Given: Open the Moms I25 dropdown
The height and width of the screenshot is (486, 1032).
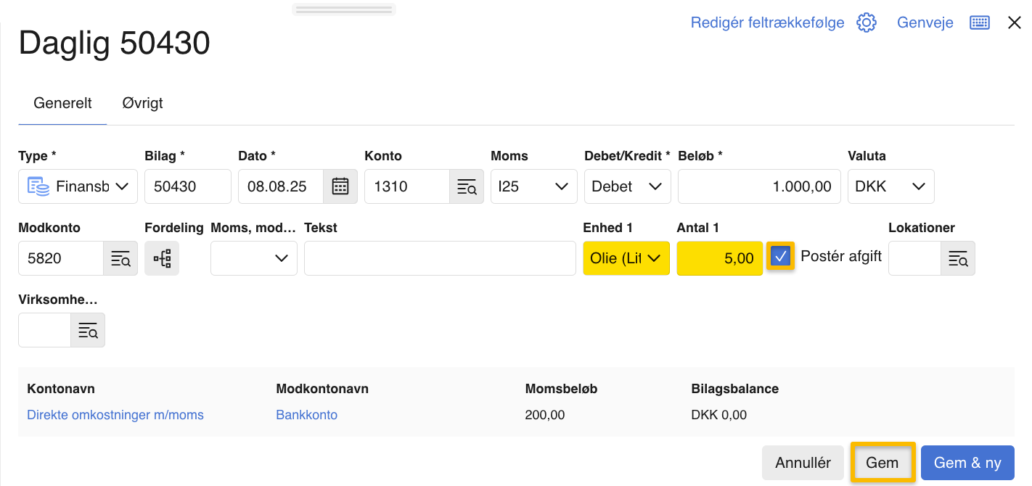Looking at the screenshot, I should tap(533, 186).
